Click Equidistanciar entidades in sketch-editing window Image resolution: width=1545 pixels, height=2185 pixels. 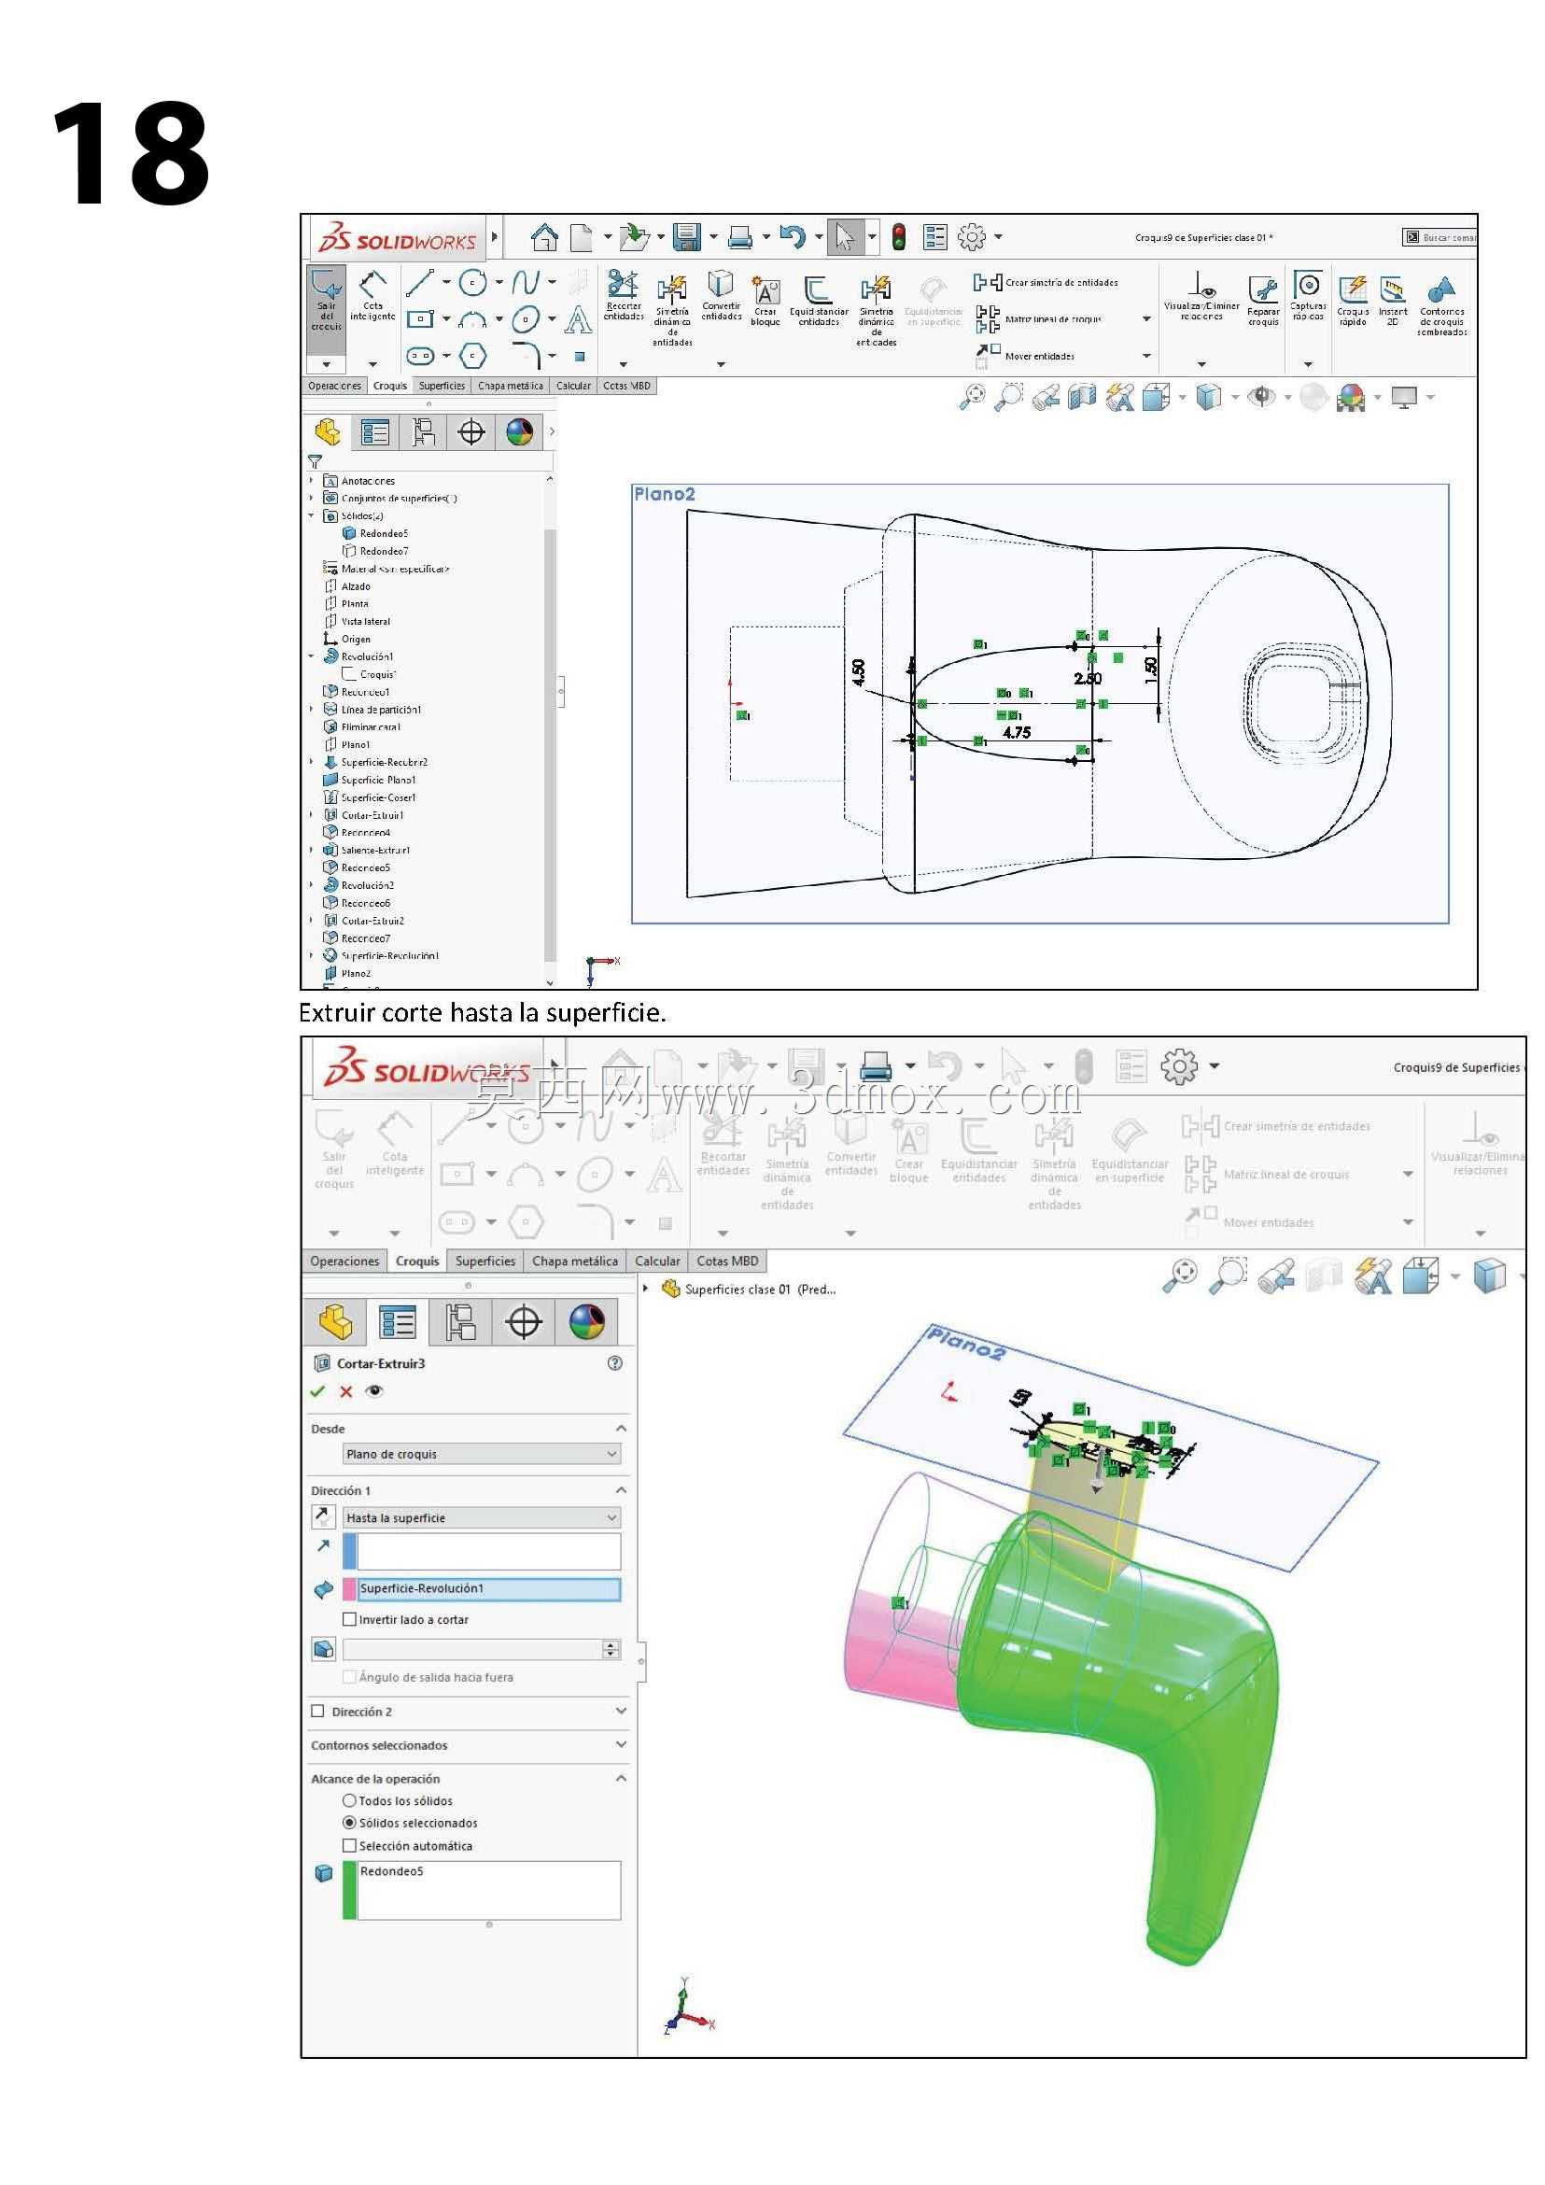(818, 302)
